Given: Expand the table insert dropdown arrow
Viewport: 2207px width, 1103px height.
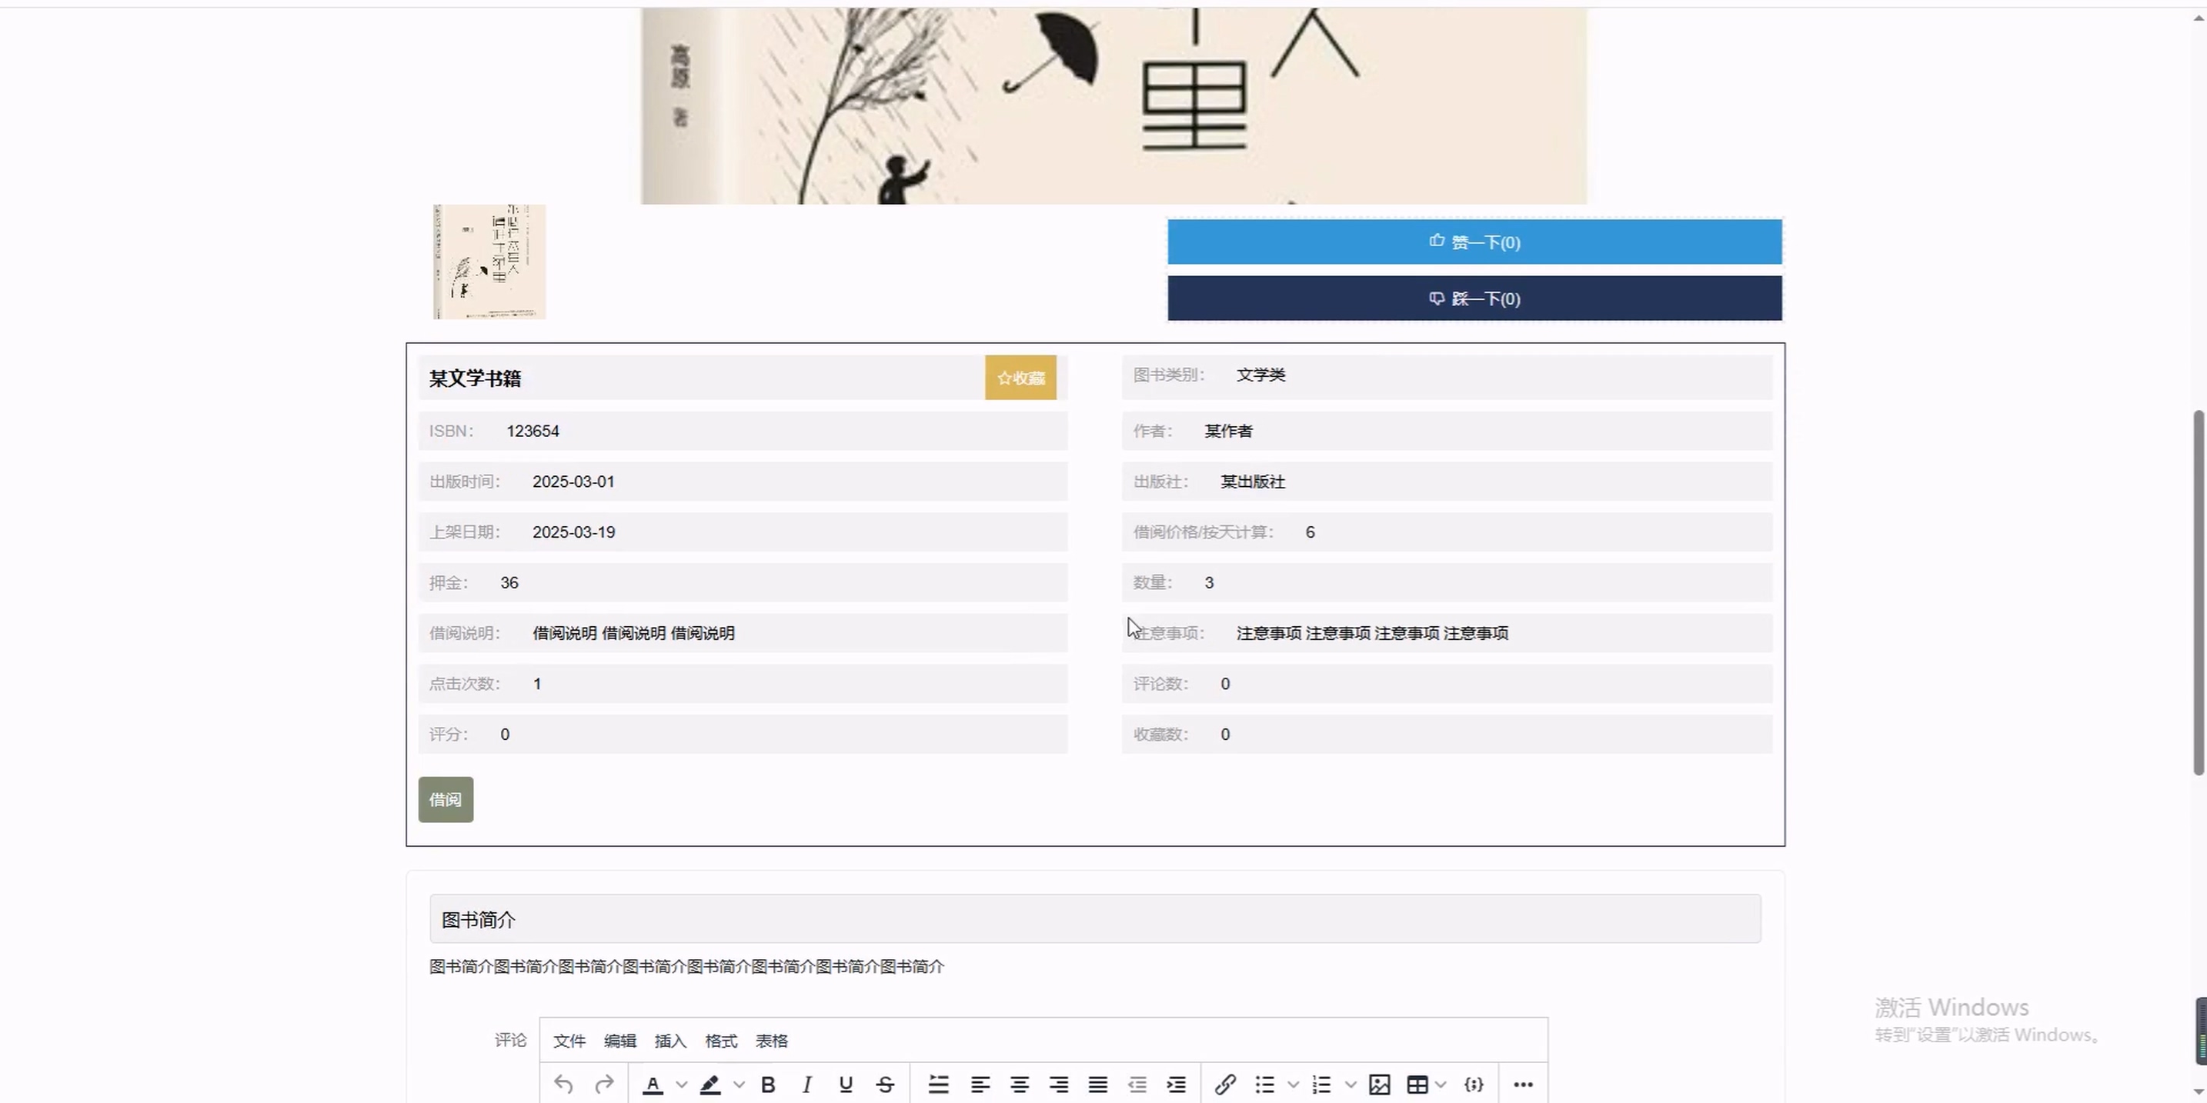Looking at the screenshot, I should pyautogui.click(x=1441, y=1085).
